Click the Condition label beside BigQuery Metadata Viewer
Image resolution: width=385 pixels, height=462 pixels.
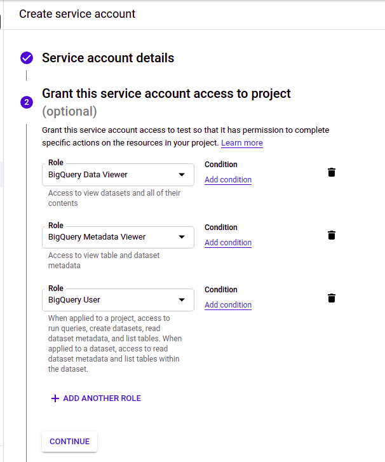221,227
